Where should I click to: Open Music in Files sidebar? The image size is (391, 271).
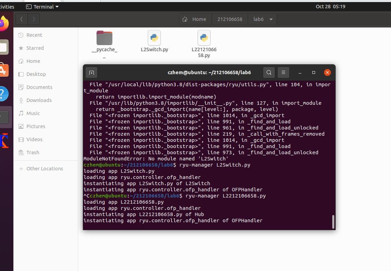pyautogui.click(x=46, y=113)
